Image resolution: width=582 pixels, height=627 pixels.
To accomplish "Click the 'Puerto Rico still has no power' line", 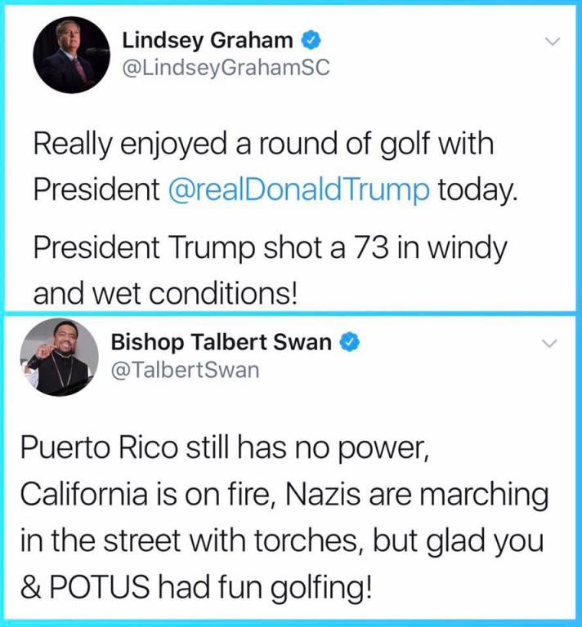I will (224, 449).
